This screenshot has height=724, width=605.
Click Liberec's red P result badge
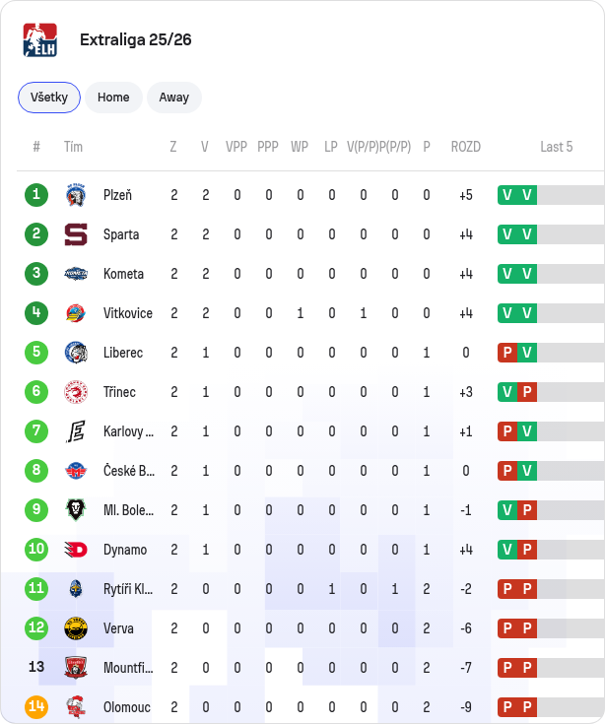(507, 353)
